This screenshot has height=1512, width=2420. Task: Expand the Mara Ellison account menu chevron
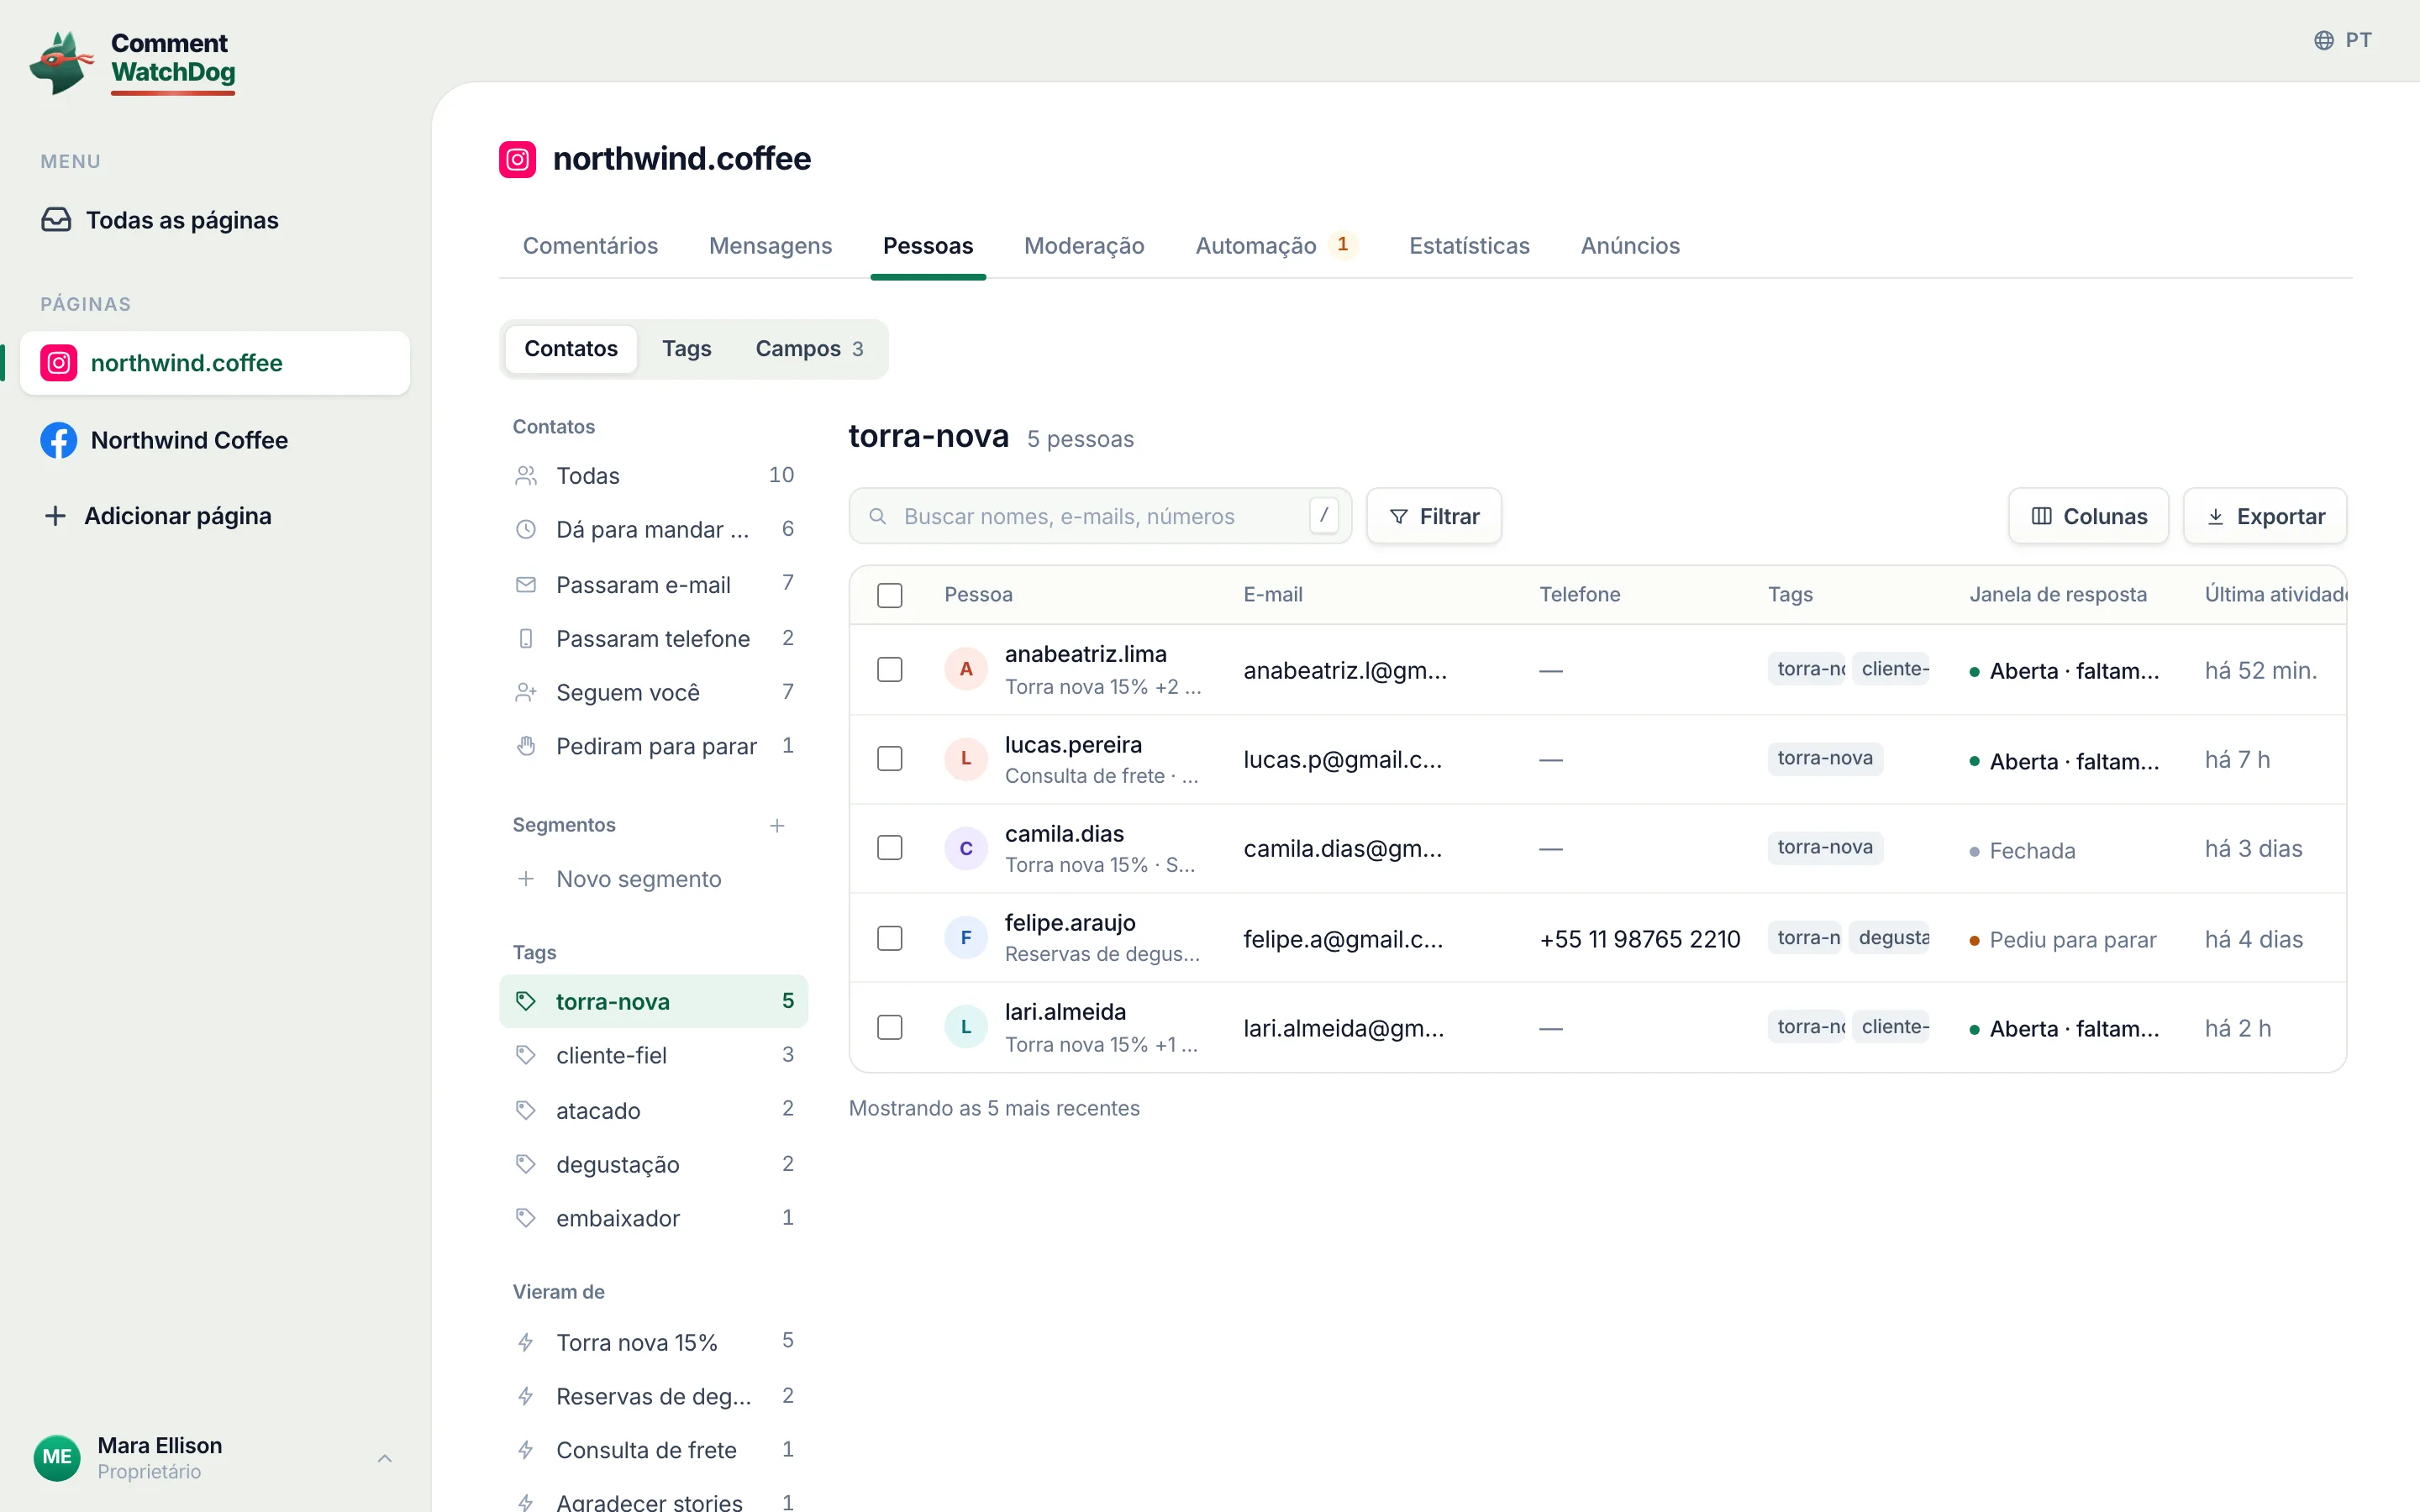pos(385,1458)
